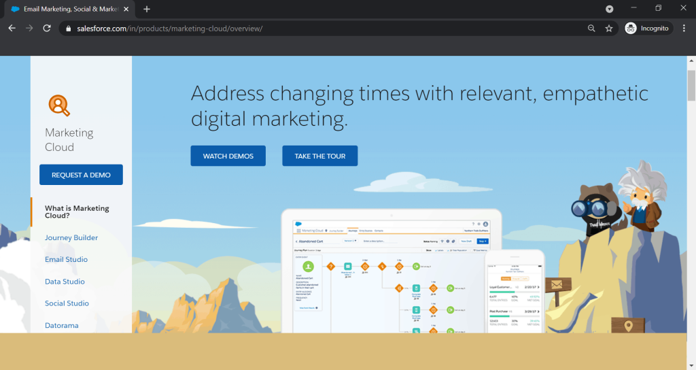This screenshot has width=696, height=370.
Task: Open the Social Studio link
Action: [67, 303]
